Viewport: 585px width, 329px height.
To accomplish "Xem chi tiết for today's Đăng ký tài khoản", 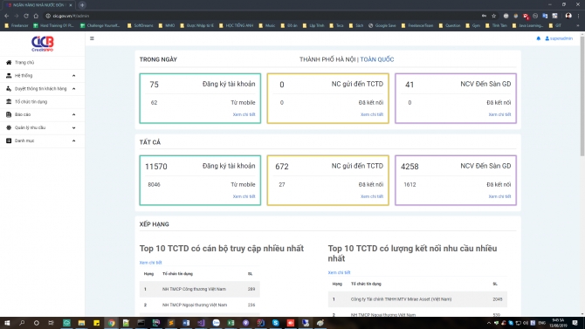I will click(x=244, y=114).
